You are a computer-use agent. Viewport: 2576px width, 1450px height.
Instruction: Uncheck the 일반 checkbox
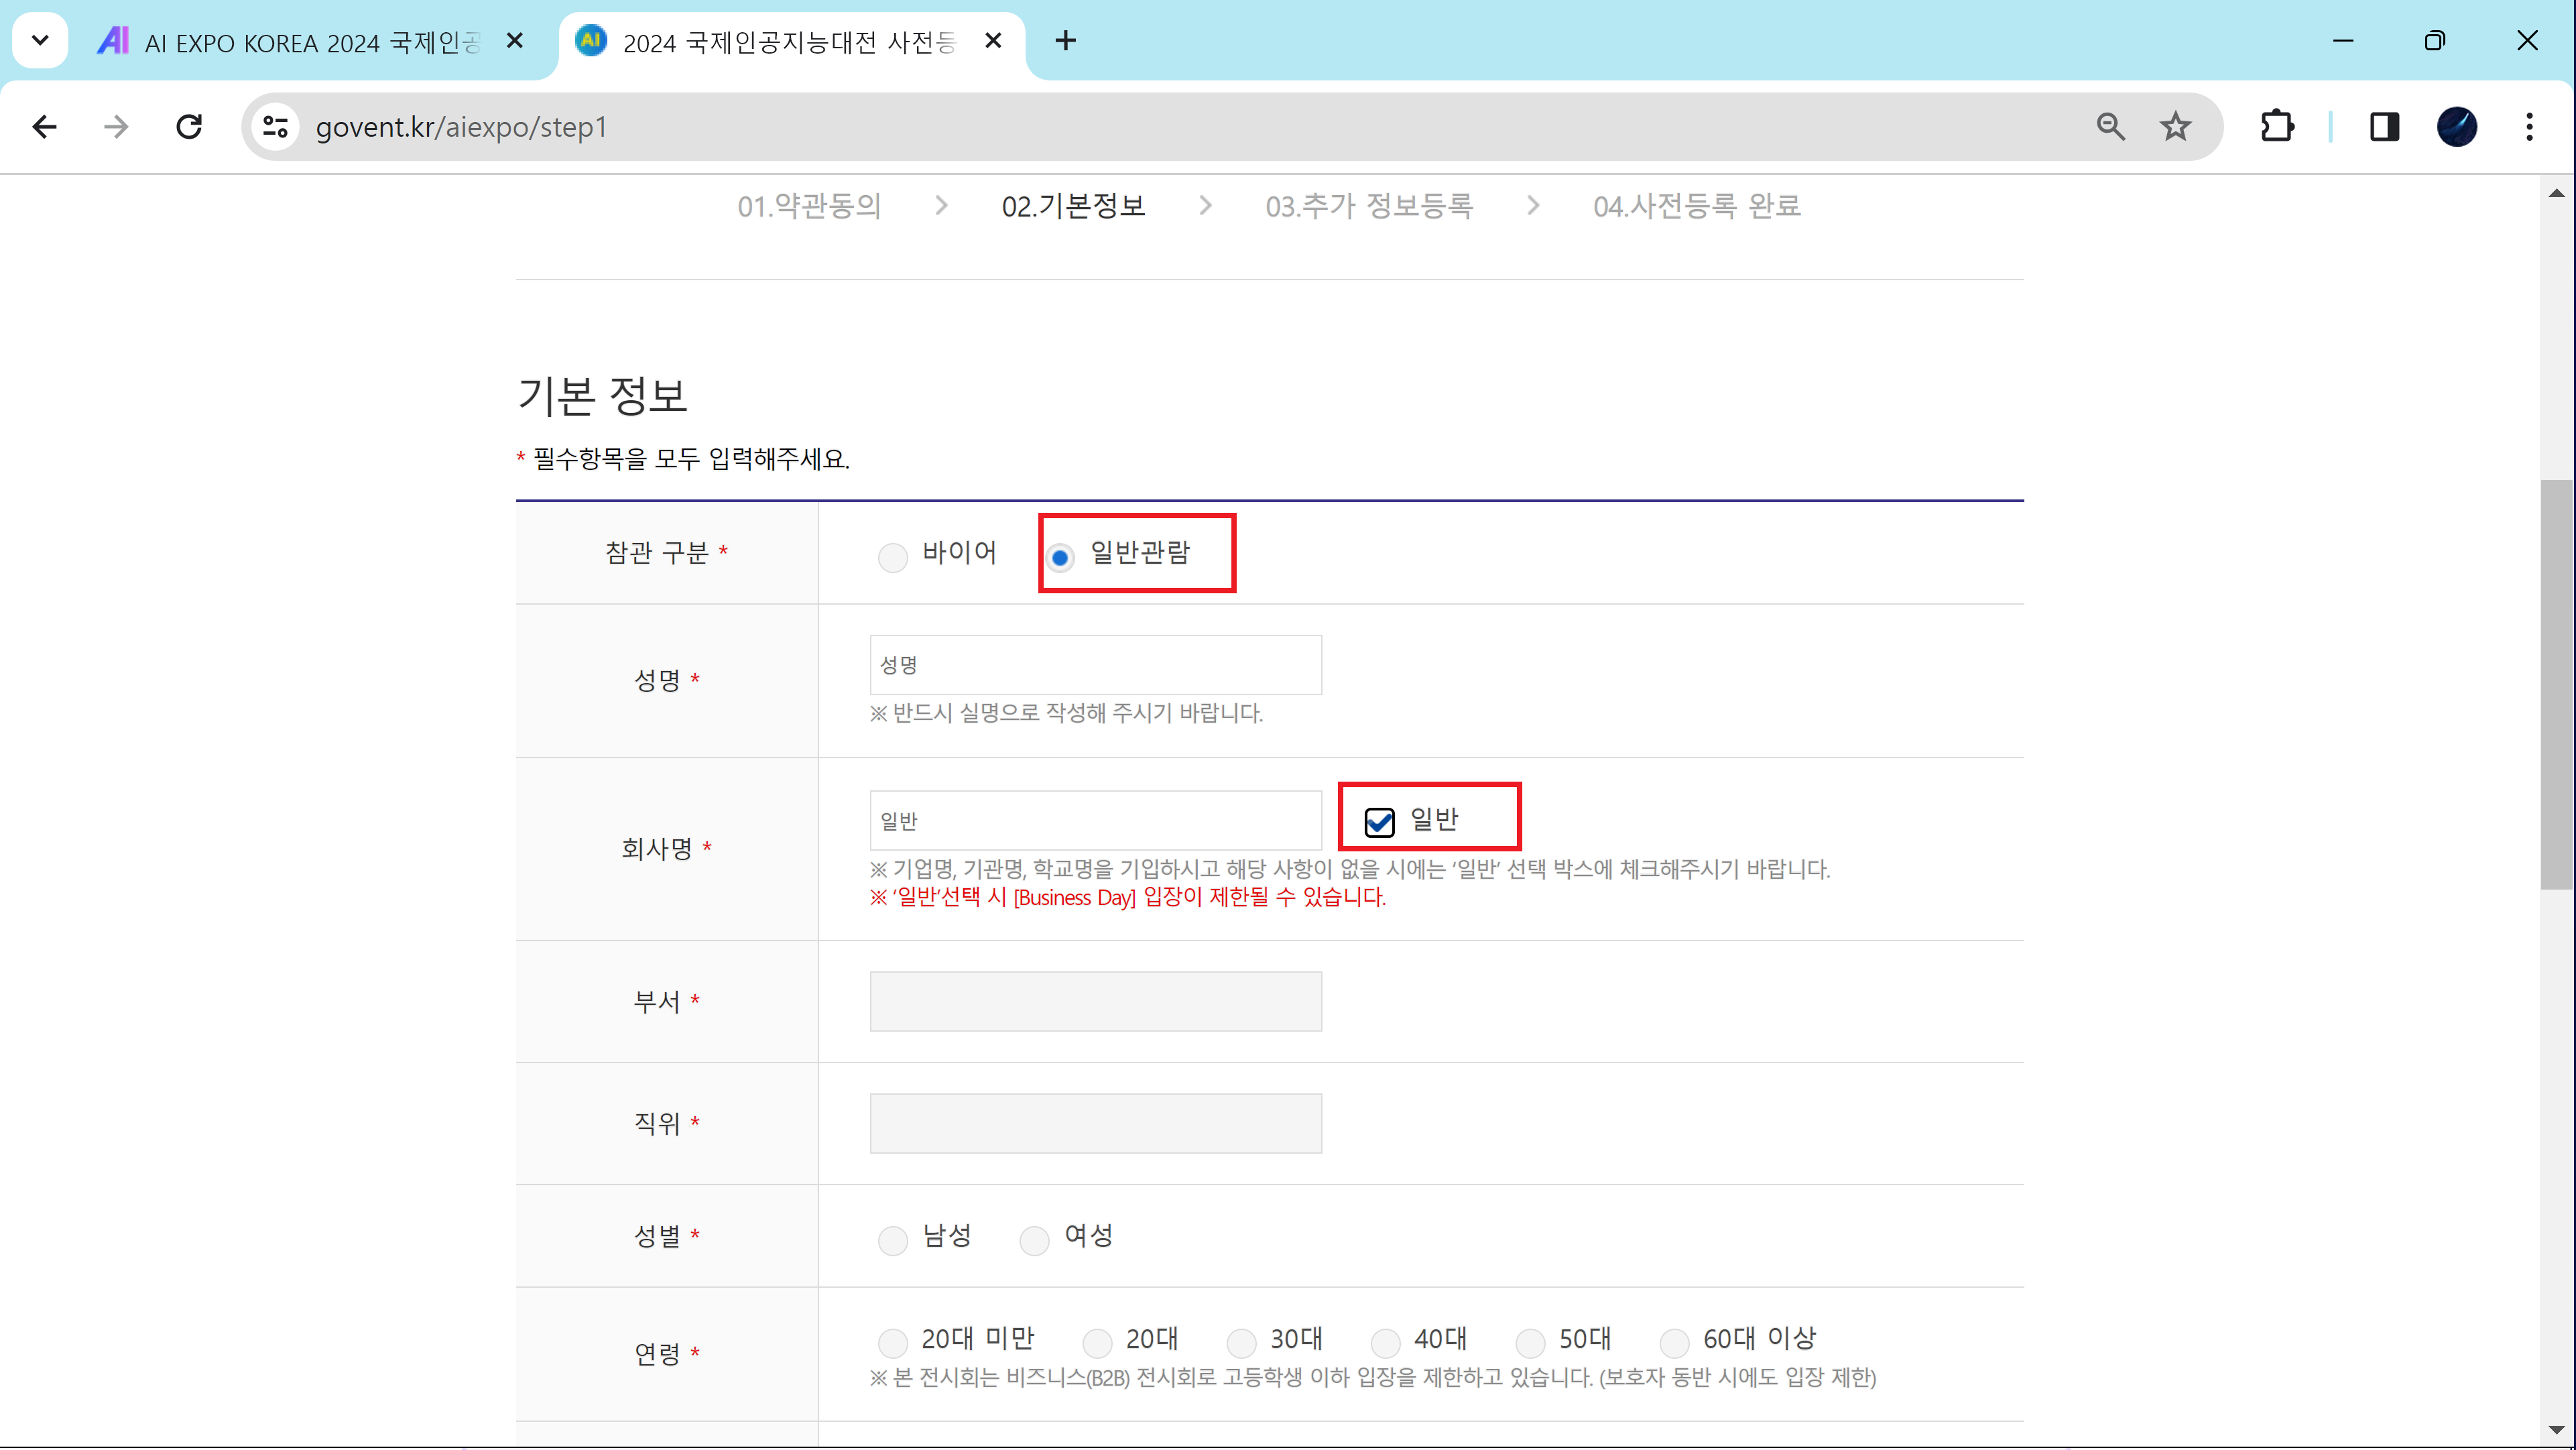pos(1379,822)
